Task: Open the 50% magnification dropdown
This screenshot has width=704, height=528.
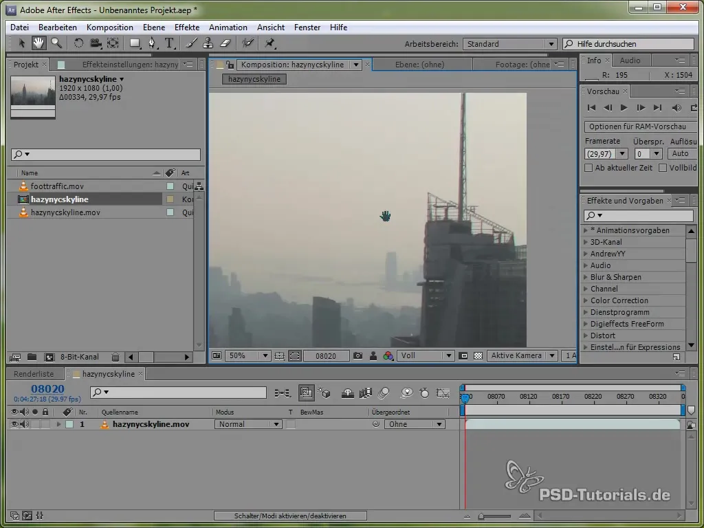Action: pyautogui.click(x=247, y=355)
